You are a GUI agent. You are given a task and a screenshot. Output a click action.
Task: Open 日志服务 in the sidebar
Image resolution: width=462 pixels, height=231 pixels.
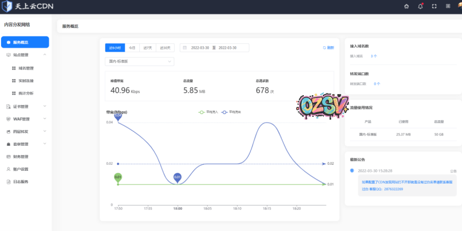(21, 181)
